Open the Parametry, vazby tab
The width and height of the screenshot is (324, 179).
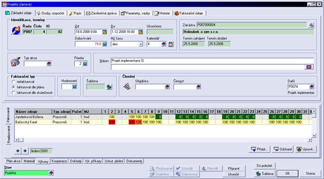pyautogui.click(x=136, y=13)
